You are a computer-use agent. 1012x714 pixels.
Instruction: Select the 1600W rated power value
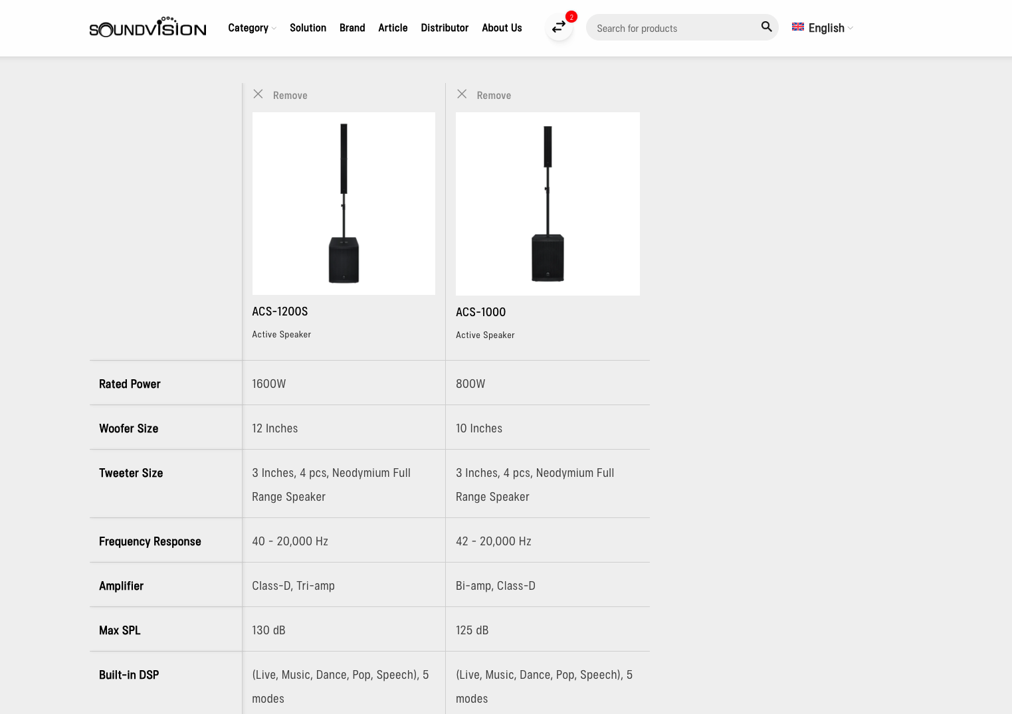(x=268, y=384)
